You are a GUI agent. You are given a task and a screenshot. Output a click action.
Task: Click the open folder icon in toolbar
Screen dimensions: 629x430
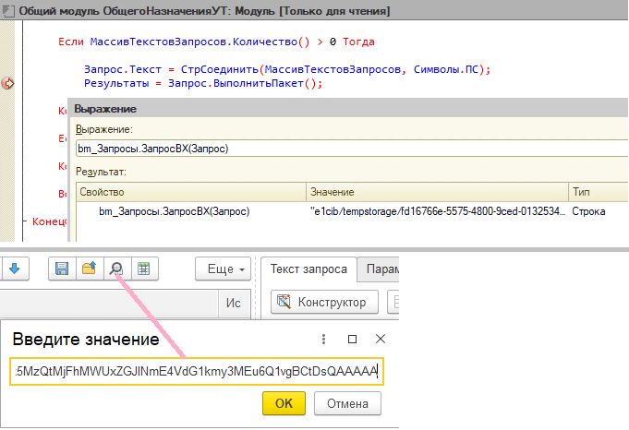(89, 269)
